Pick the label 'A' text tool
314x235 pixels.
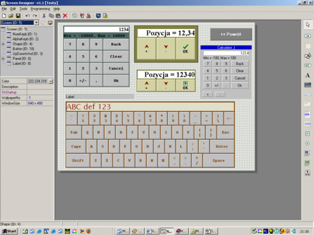[x=308, y=75]
